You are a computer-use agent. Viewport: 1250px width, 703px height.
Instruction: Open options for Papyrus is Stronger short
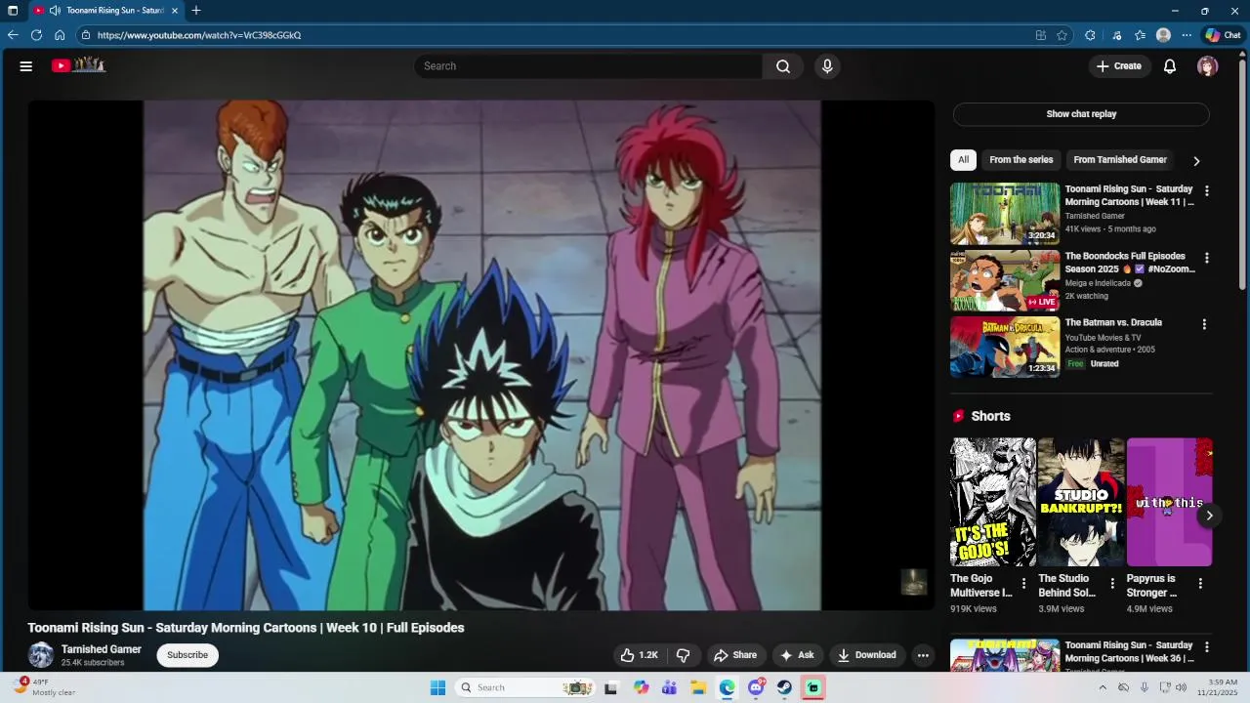(1200, 584)
